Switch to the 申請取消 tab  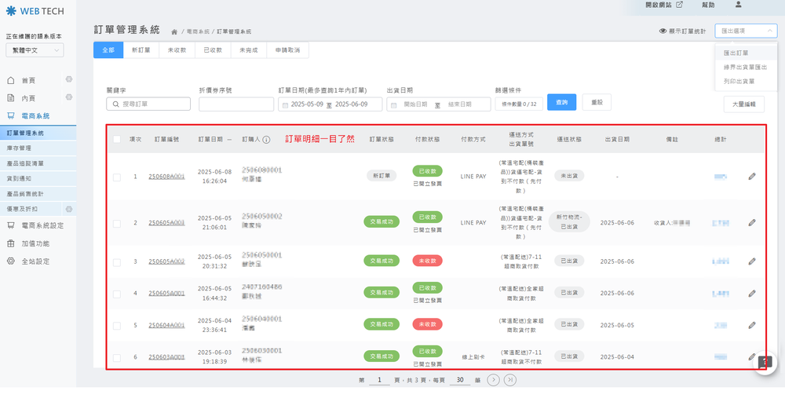[288, 50]
